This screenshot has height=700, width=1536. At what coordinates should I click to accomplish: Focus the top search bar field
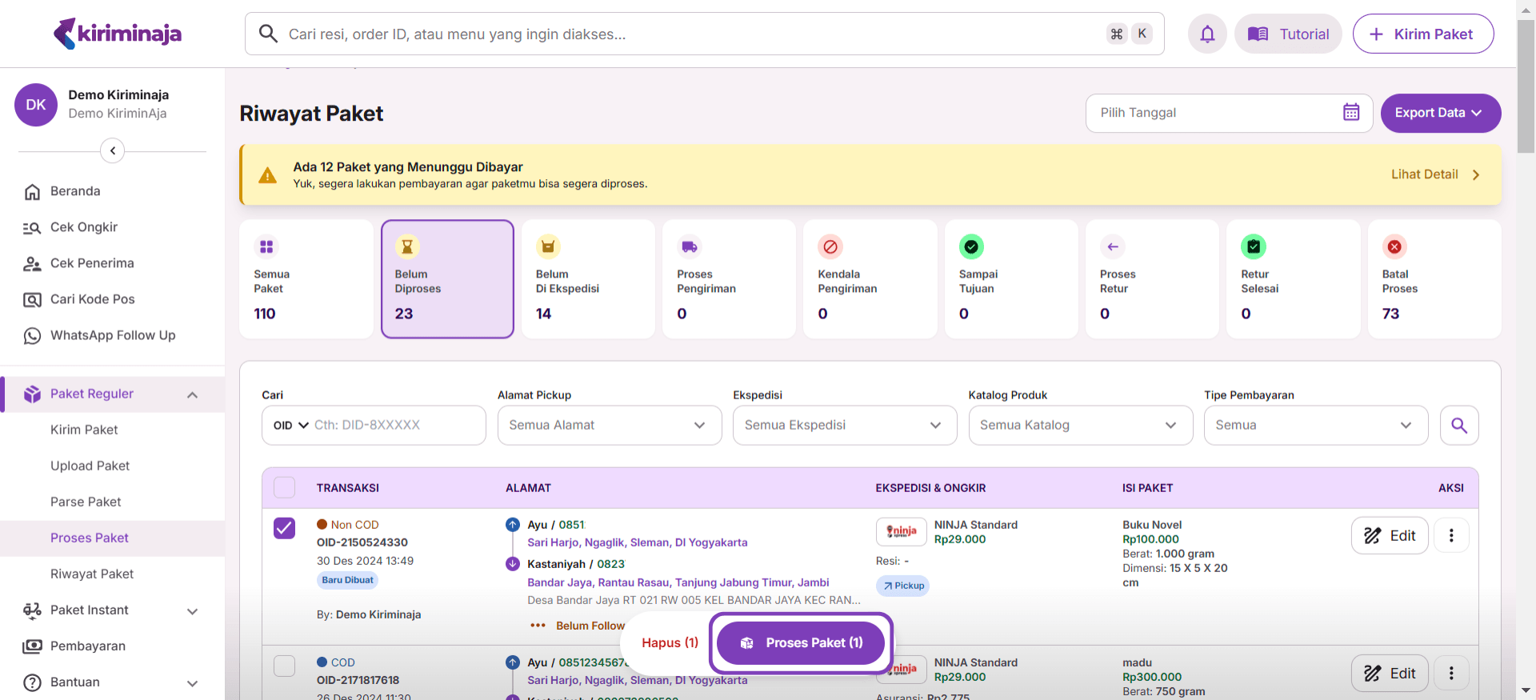click(x=688, y=34)
